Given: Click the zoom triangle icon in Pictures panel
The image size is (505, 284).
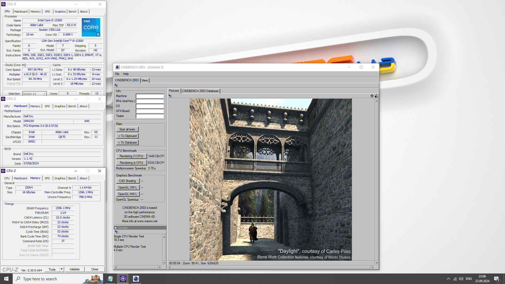Looking at the screenshot, I should [376, 96].
